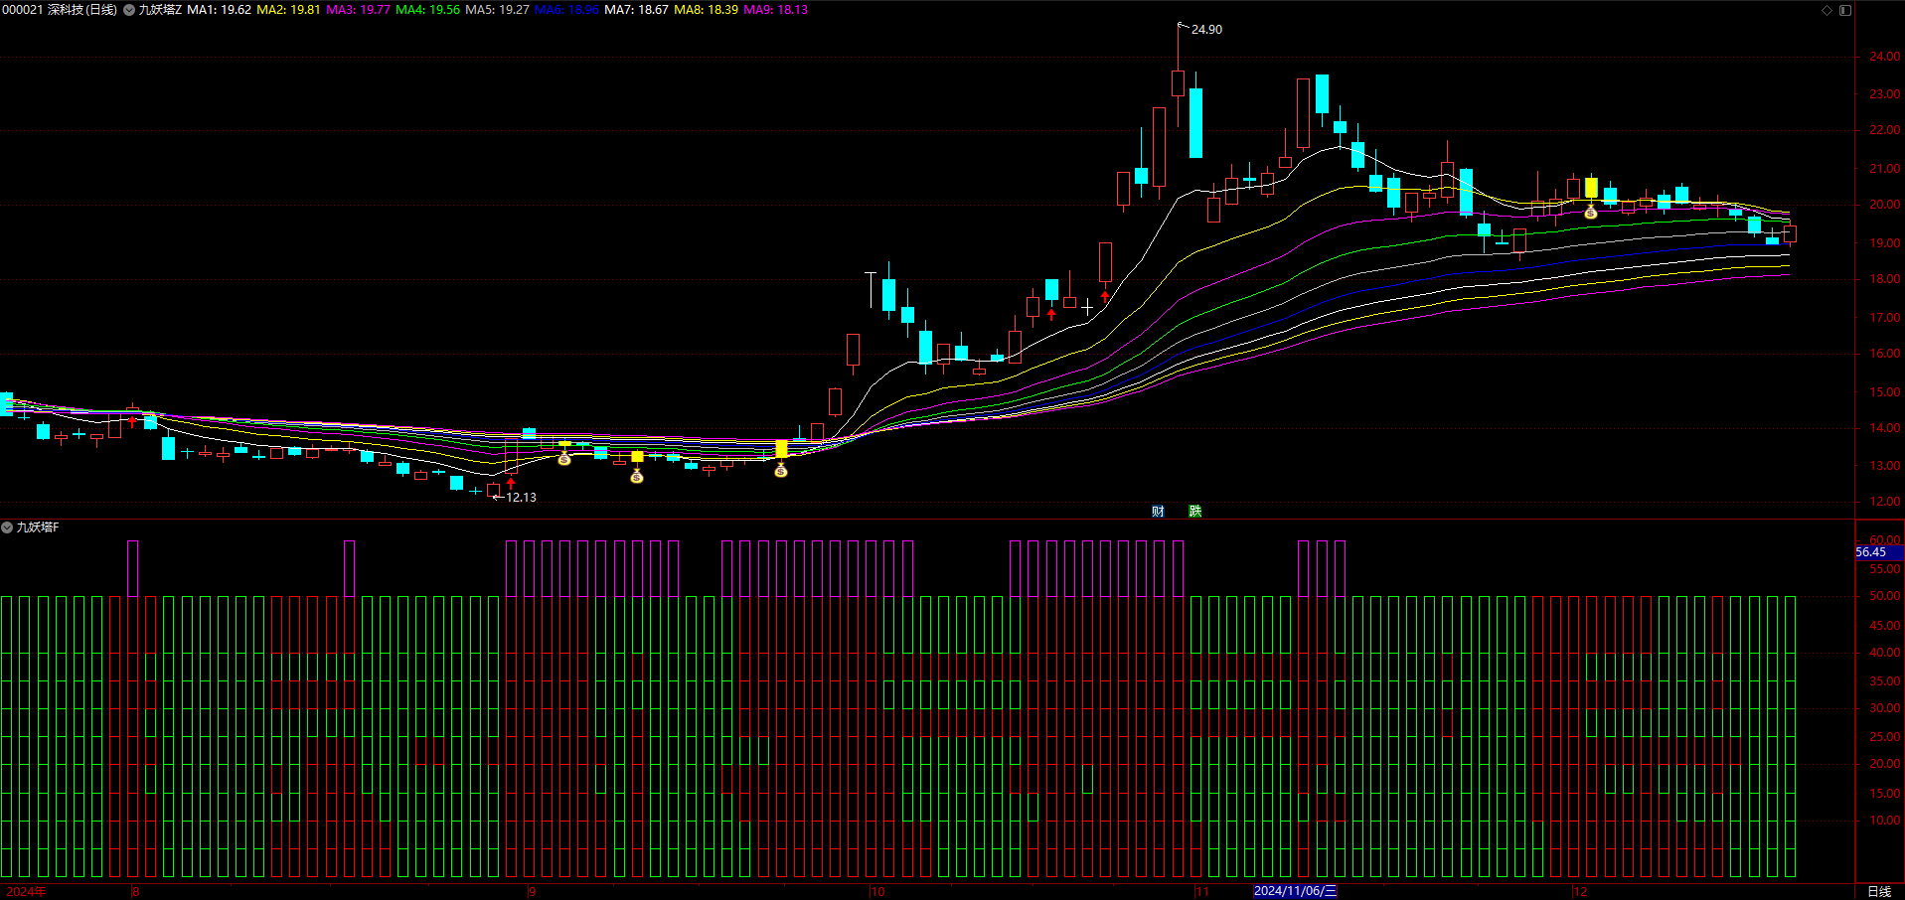Click the 24.90 high price label
This screenshot has width=1905, height=900.
(1206, 30)
